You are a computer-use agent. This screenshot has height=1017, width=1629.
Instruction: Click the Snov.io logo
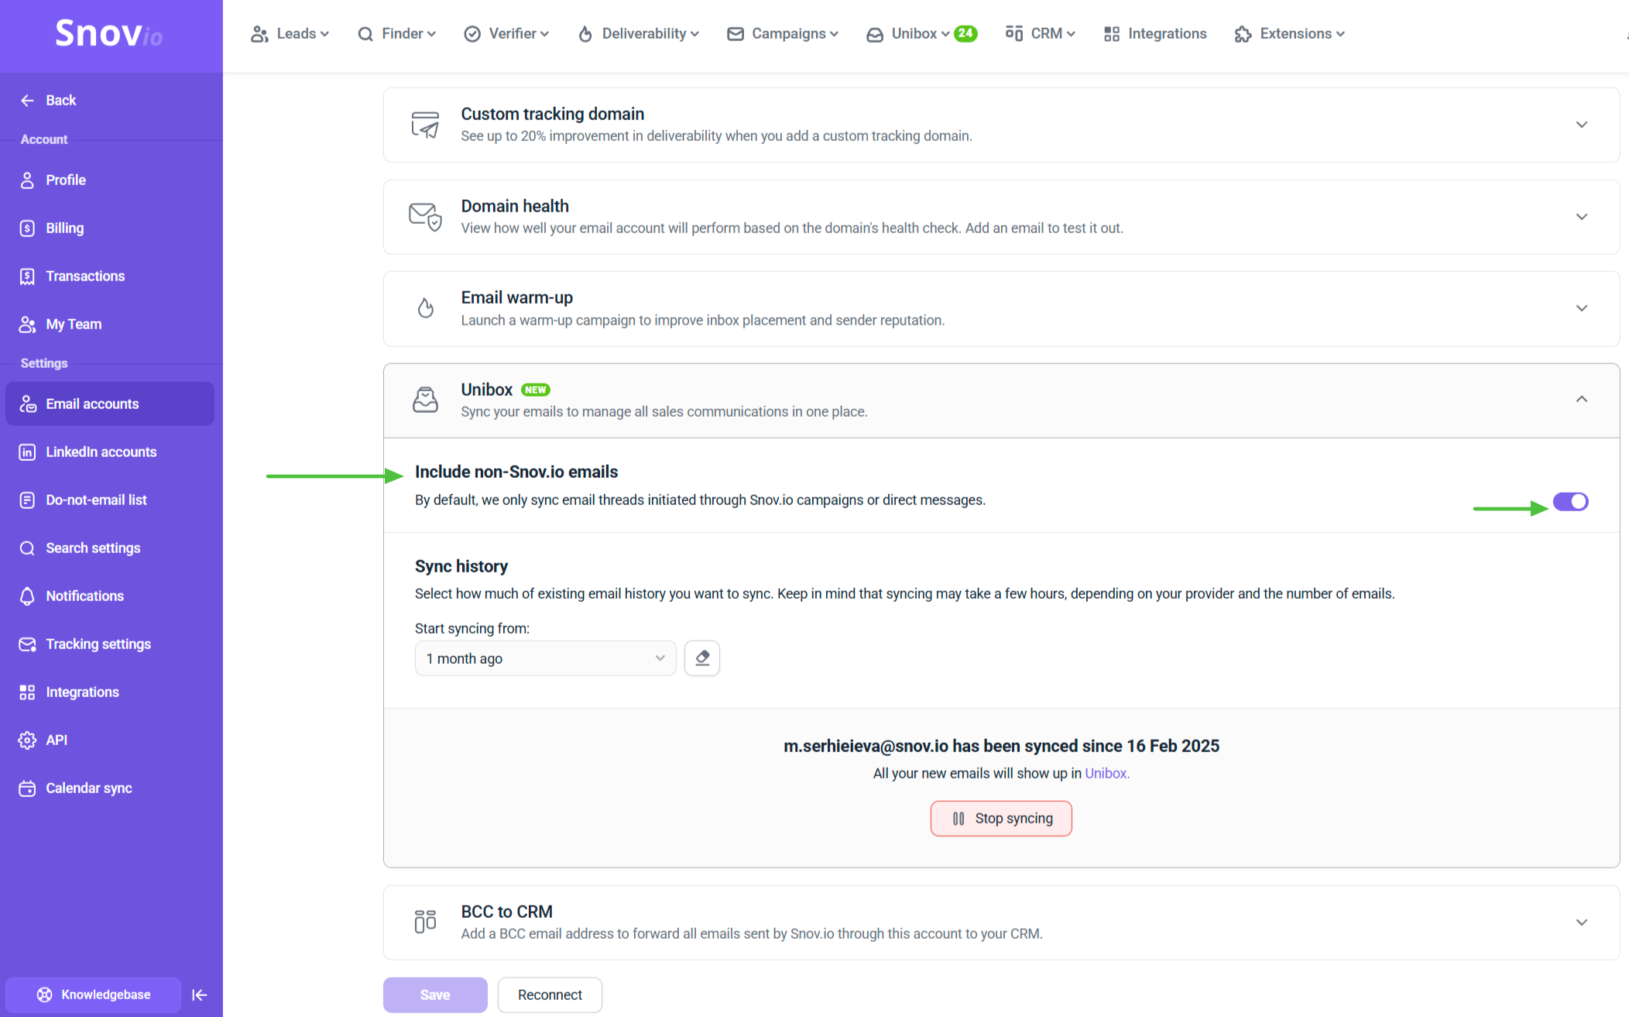point(109,33)
